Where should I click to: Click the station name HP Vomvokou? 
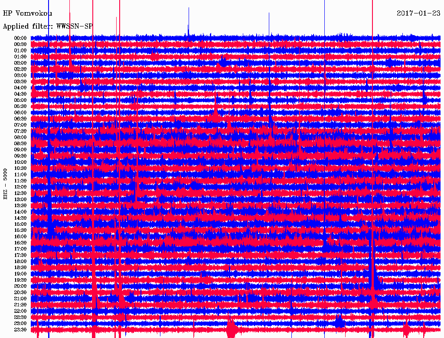(27, 13)
